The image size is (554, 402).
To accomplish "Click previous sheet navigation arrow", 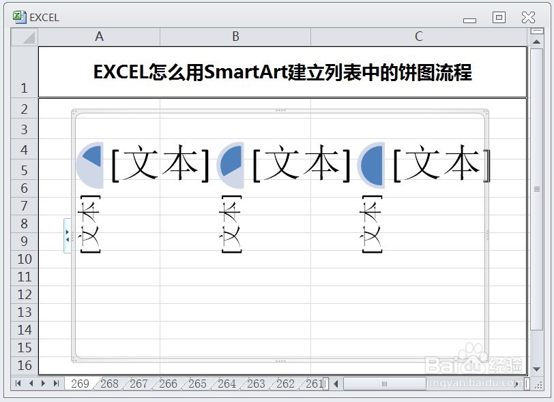I will 31,384.
